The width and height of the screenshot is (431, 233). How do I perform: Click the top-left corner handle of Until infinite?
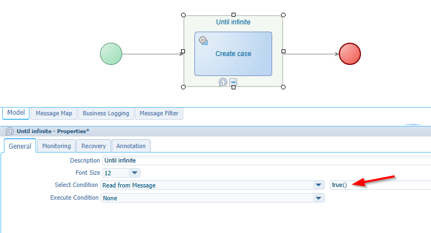pos(183,15)
